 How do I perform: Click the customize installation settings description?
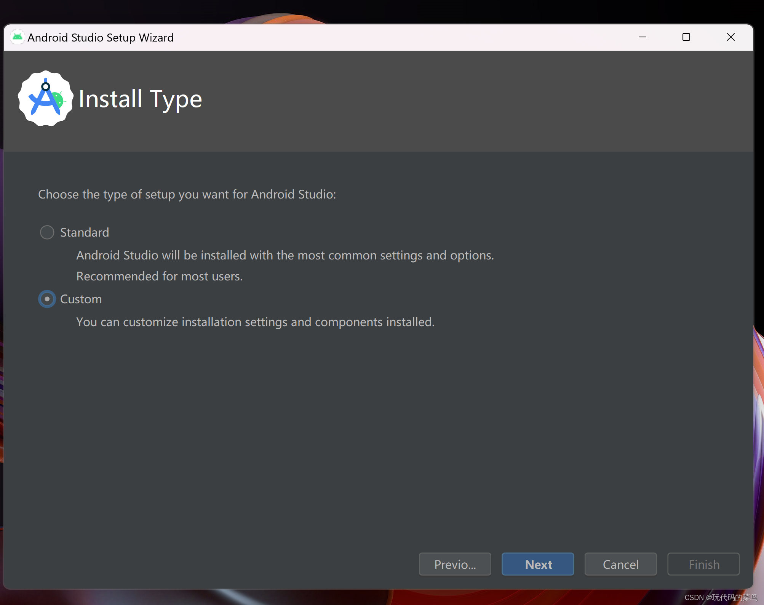point(255,322)
